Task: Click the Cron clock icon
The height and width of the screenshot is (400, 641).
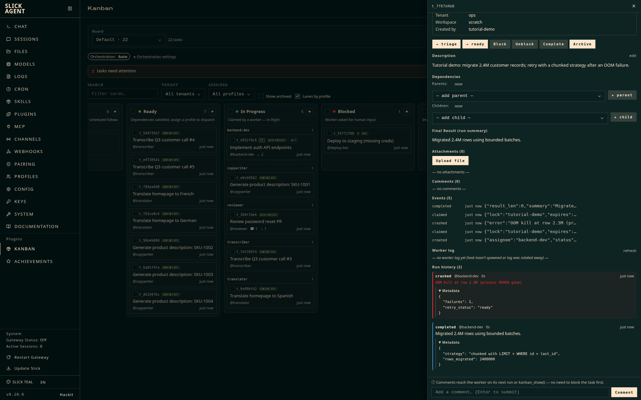Action: click(x=9, y=89)
